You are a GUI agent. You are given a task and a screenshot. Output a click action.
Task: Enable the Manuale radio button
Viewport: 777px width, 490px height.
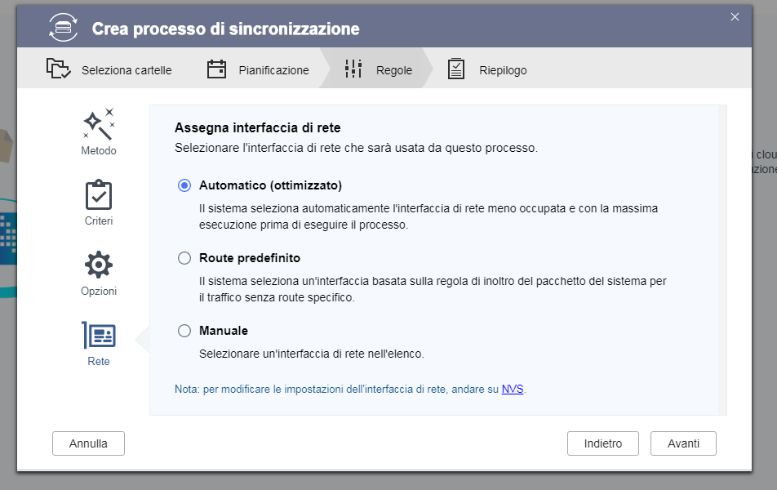pyautogui.click(x=184, y=331)
